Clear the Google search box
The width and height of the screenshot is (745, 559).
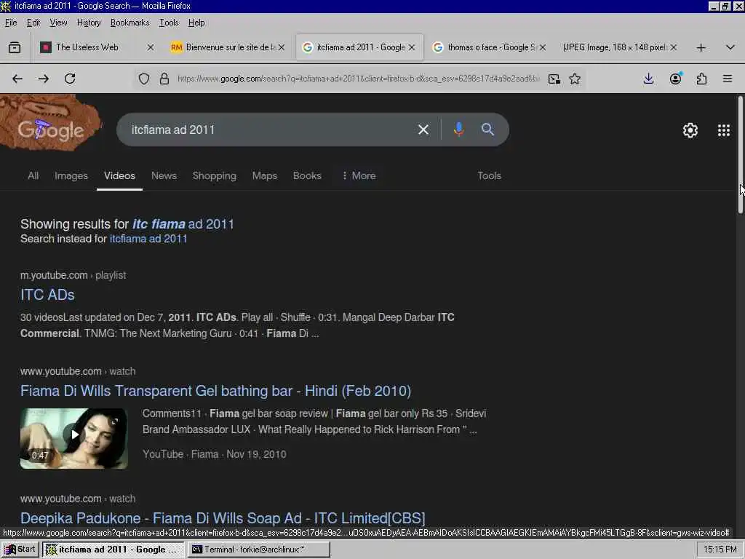click(423, 130)
